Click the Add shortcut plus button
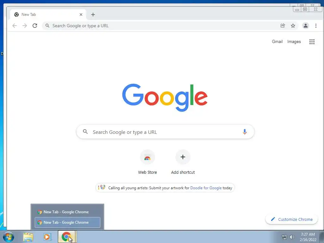Viewport: 324px width, 243px height. point(183,157)
